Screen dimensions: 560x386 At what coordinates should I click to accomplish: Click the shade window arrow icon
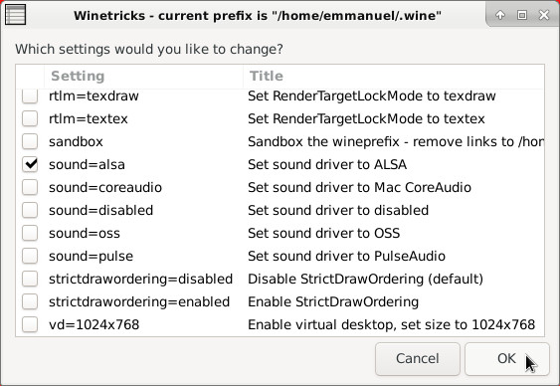500,15
